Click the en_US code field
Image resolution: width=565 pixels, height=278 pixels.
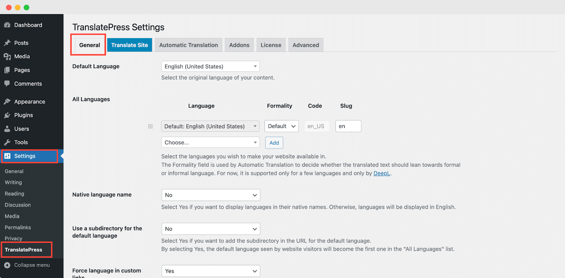pos(317,126)
